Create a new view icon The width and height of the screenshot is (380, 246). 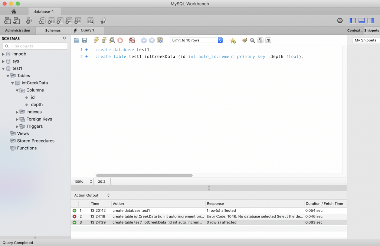pos(60,21)
